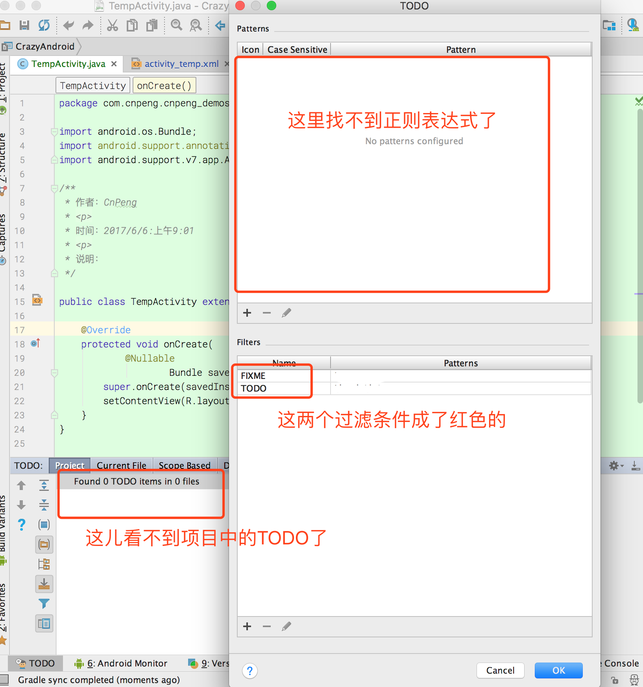
Task: Open the 6: Android Monitor tool window
Action: click(121, 663)
